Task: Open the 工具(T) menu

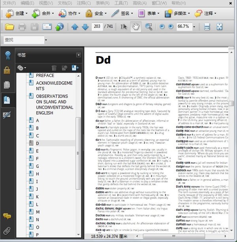Action: pos(121,3)
